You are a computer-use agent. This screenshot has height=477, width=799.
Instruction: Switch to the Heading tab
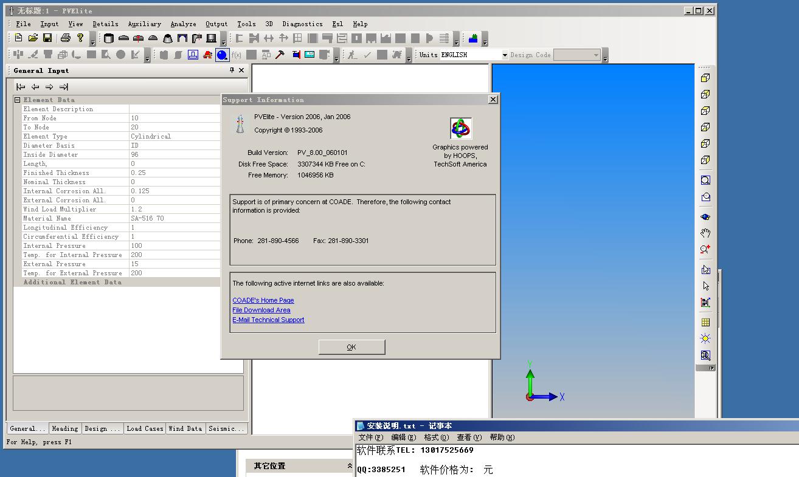[64, 428]
